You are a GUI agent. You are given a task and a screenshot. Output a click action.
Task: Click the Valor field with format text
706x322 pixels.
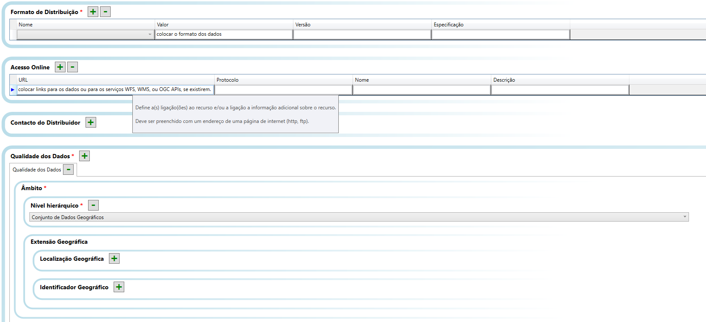pyautogui.click(x=223, y=34)
